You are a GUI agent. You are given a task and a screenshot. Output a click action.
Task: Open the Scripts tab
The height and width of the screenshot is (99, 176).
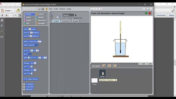pos(56,21)
